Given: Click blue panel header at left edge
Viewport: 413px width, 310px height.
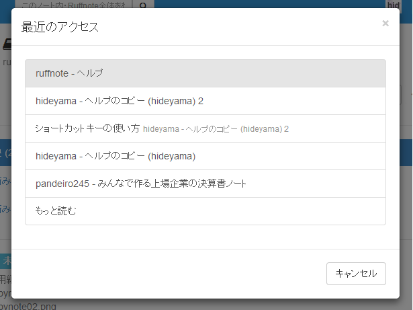Looking at the screenshot, I should 5,153.
